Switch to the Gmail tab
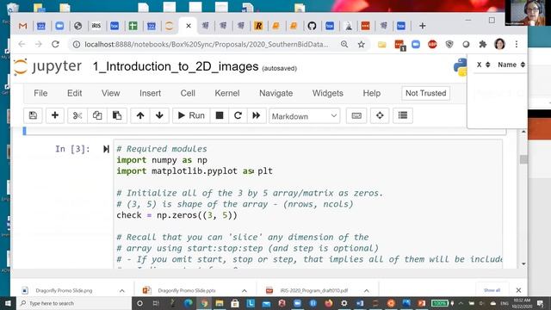 (x=23, y=26)
